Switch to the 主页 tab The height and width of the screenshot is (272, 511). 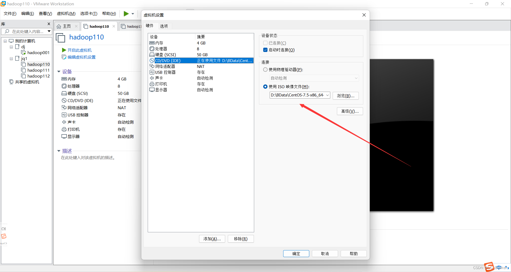[x=67, y=26]
